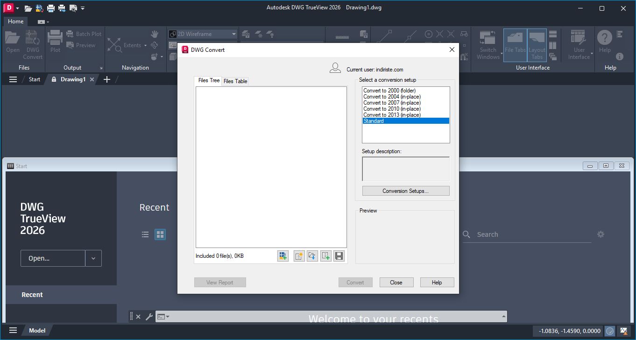Click Preview in the Output ribbon panel
Viewport: 636px width, 340px height.
81,45
